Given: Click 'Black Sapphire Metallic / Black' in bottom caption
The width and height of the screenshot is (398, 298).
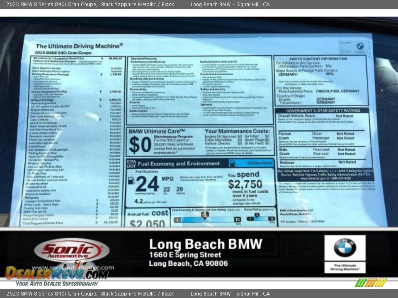Looking at the screenshot, I should (x=138, y=294).
